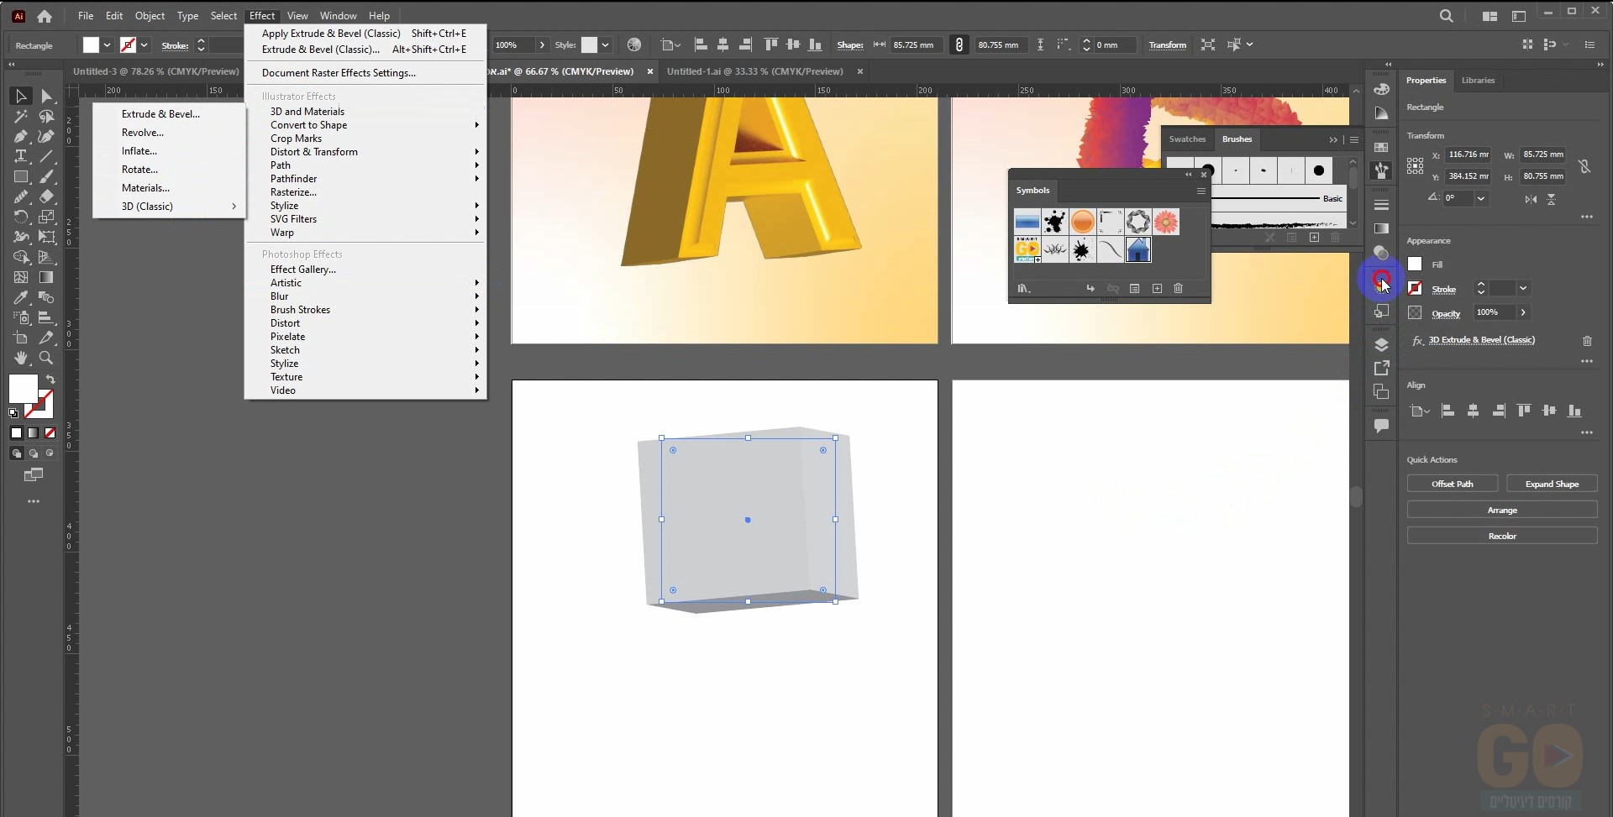Expand the rotation angle dropdown
The width and height of the screenshot is (1613, 817).
(1481, 199)
